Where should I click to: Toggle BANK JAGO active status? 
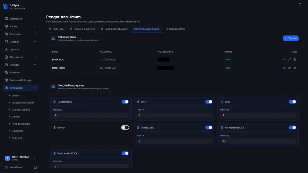tap(284, 68)
